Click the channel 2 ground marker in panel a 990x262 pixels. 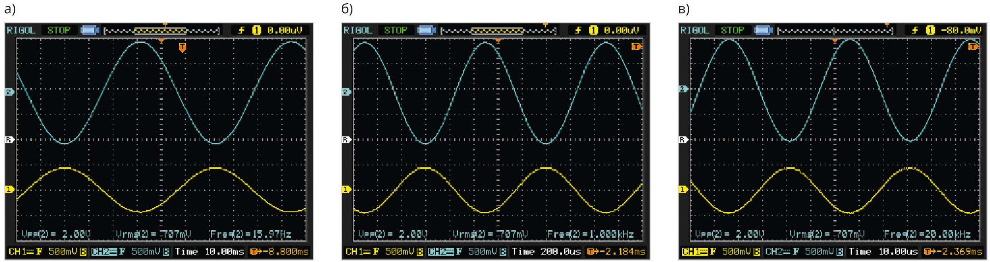[9, 92]
